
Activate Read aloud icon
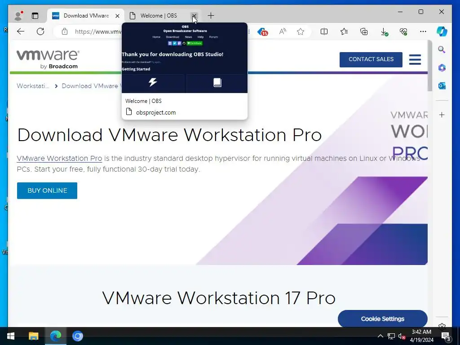tap(283, 31)
